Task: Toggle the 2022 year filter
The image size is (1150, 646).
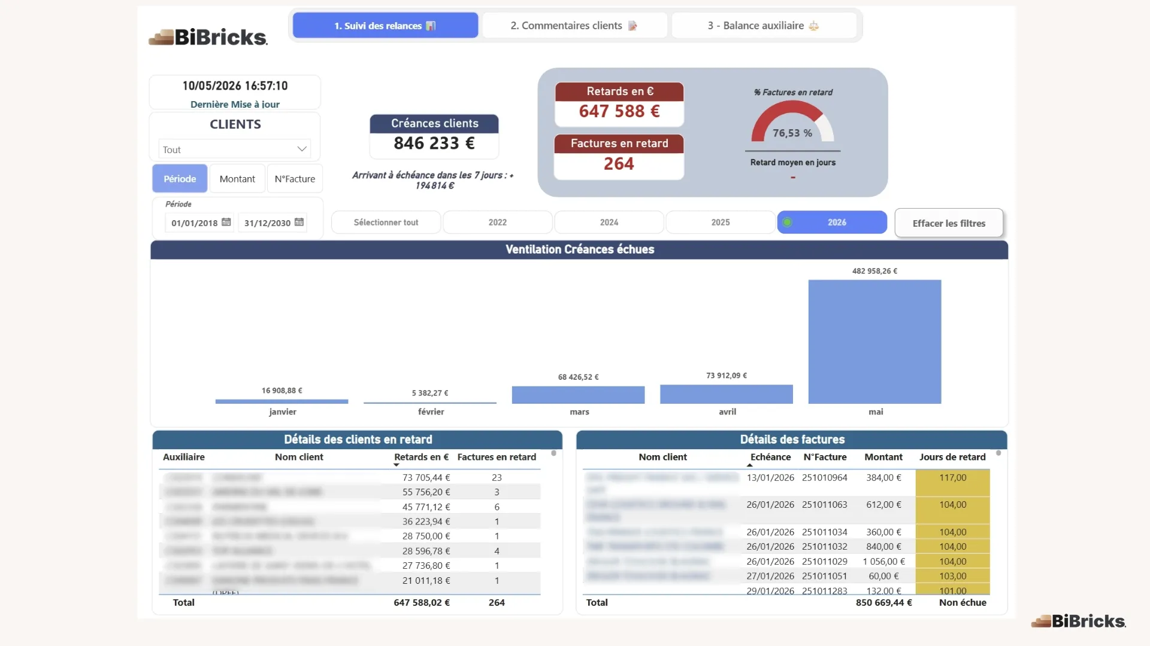Action: tap(497, 222)
